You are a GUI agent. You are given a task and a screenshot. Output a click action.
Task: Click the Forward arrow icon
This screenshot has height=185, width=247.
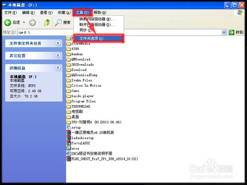(33, 22)
